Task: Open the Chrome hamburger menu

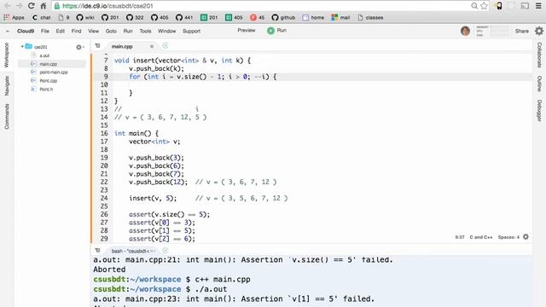Action: [x=538, y=6]
